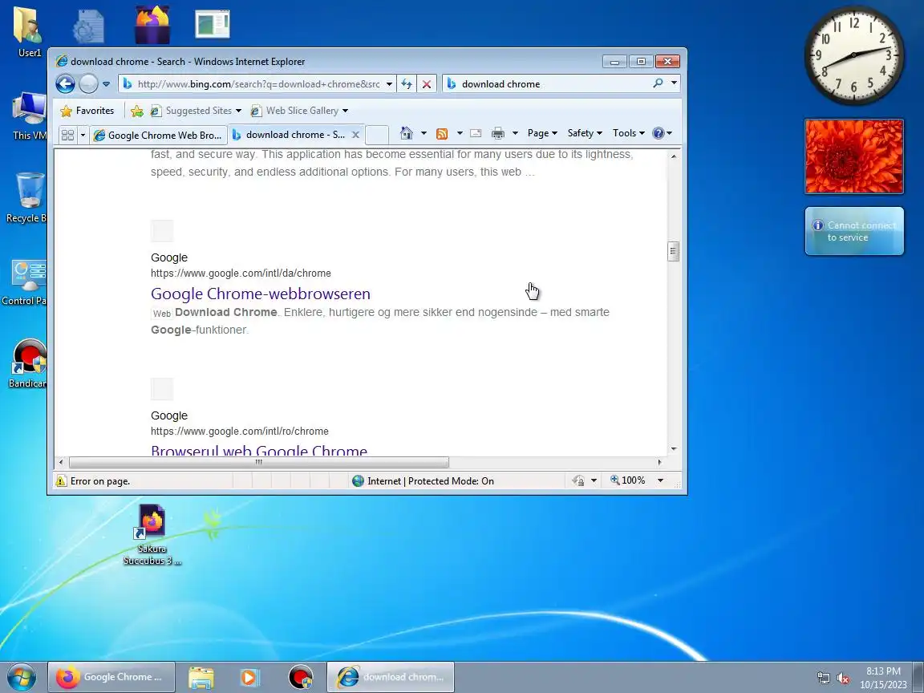The height and width of the screenshot is (693, 924).
Task: Open the Help question mark menu
Action: 662,133
